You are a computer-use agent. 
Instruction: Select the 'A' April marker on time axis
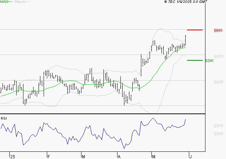(x=119, y=156)
